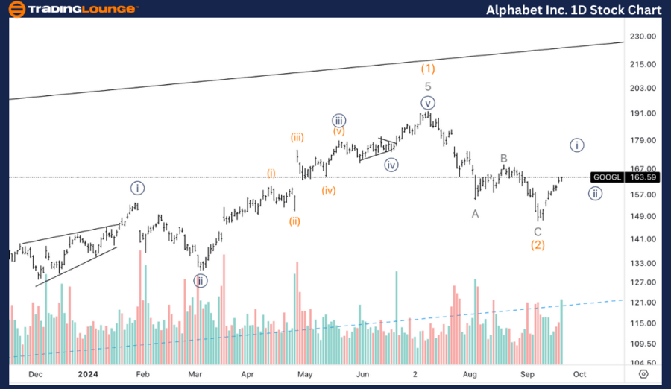The image size is (671, 389).
Task: Click the TradingLounge logo icon
Action: pos(16,9)
